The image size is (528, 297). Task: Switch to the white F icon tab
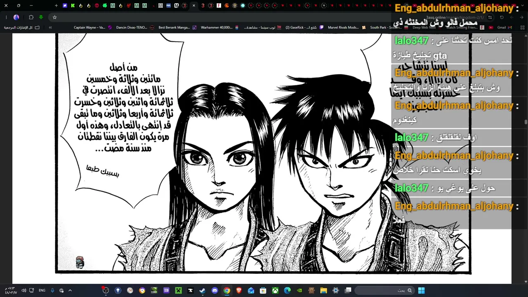coord(219,6)
